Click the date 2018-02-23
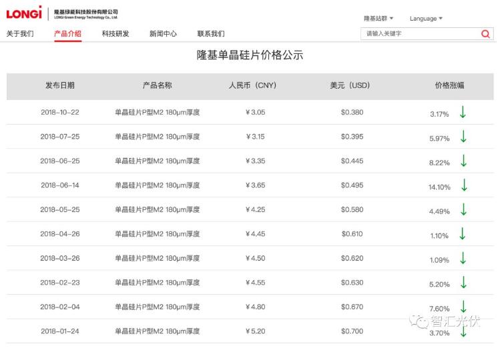The height and width of the screenshot is (348, 500). coord(60,283)
